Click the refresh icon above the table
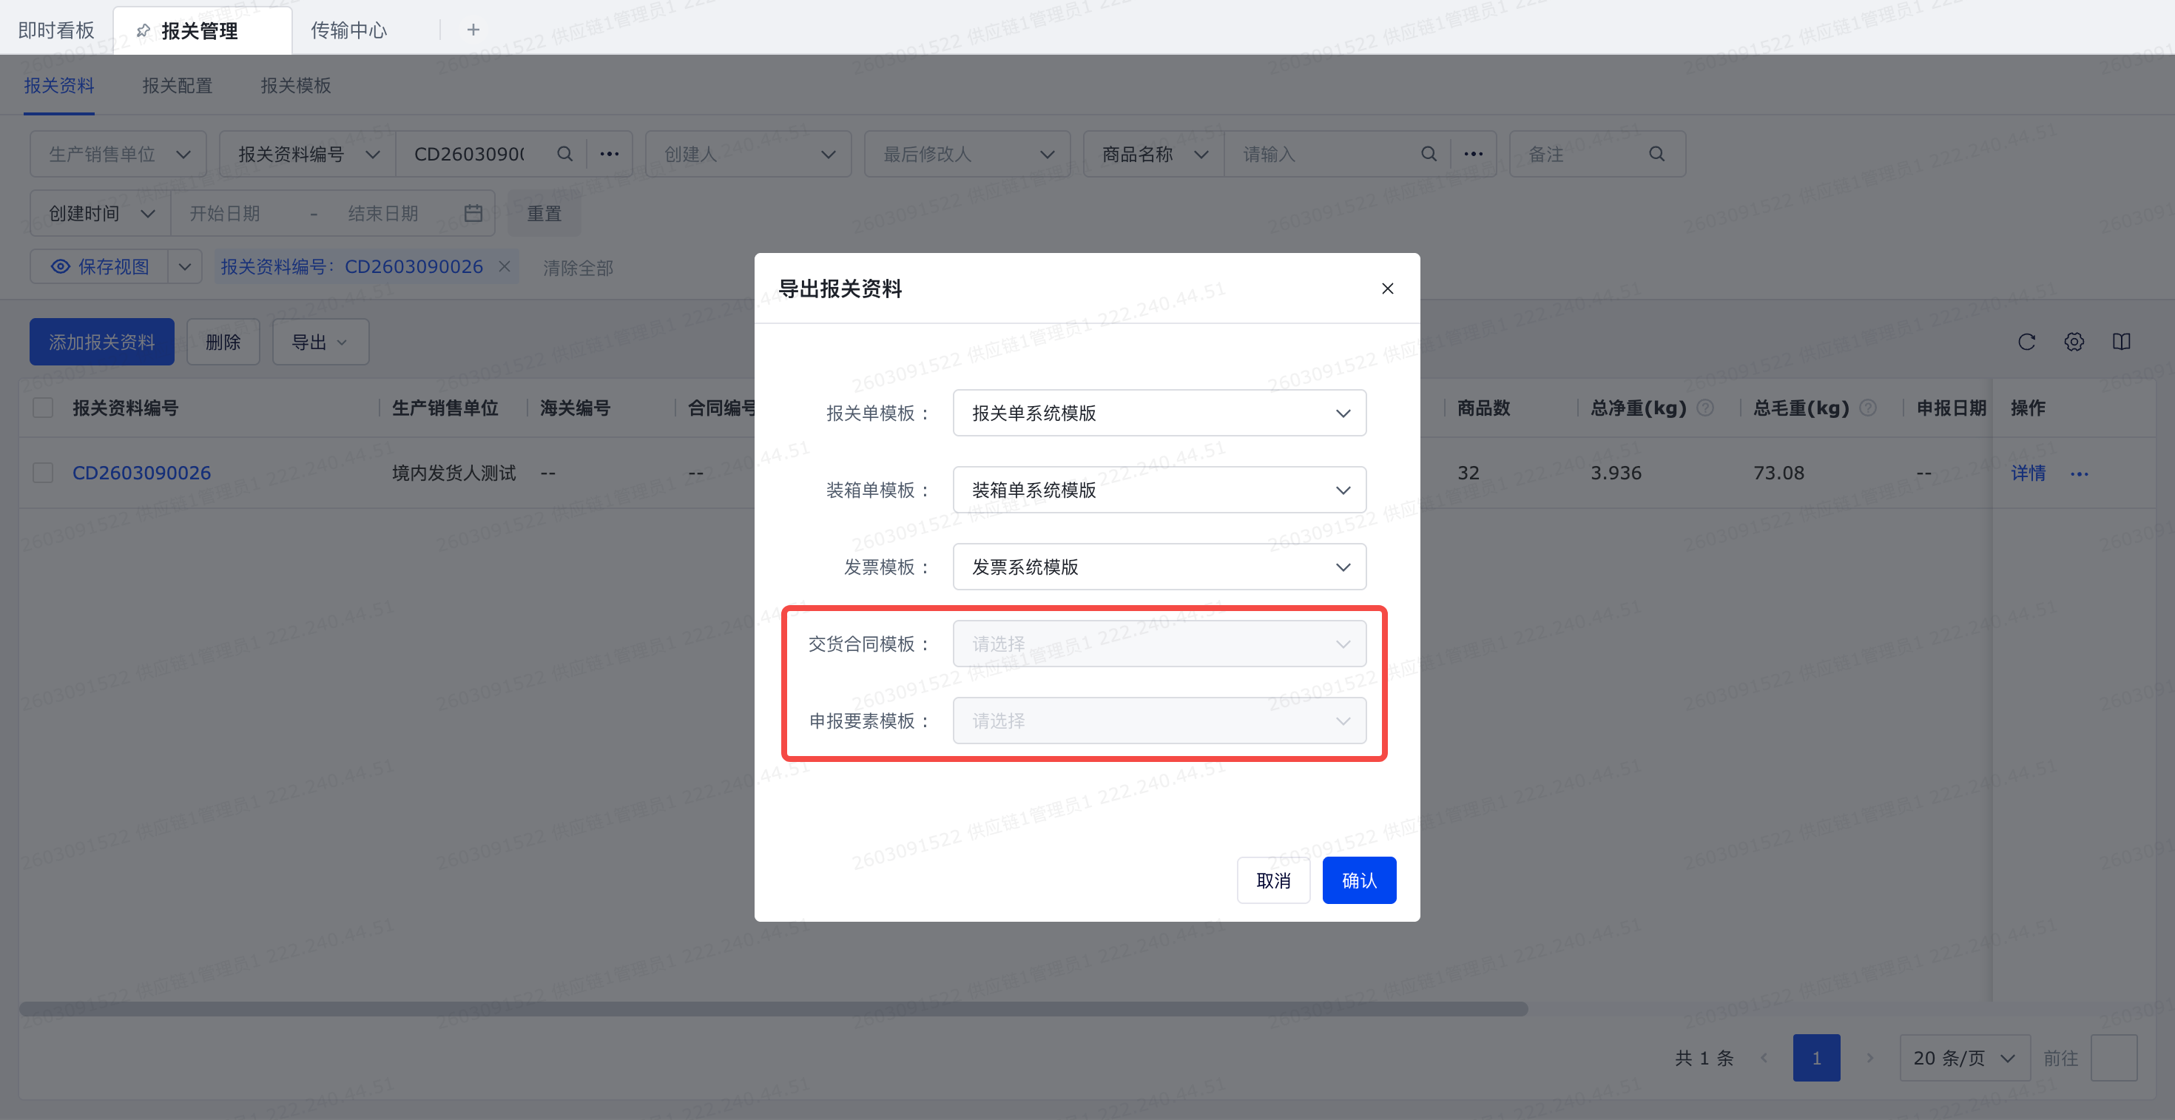The width and height of the screenshot is (2175, 1120). coord(2026,342)
